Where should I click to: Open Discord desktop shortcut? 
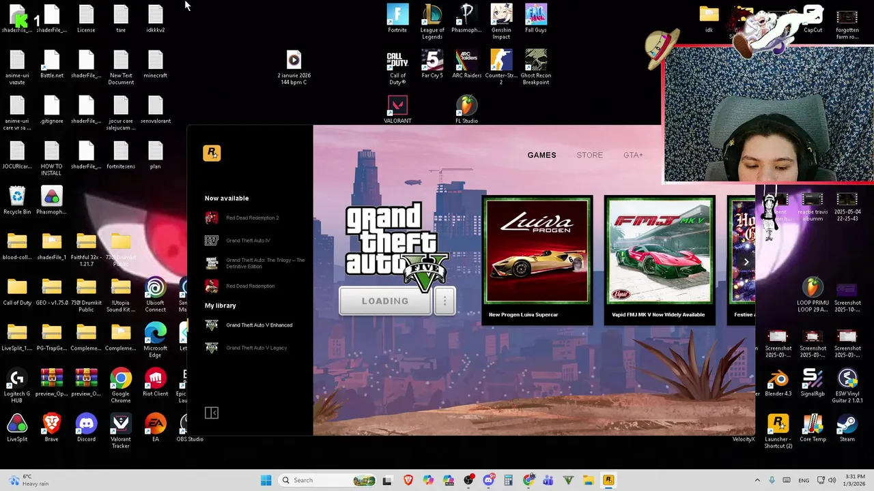click(86, 428)
